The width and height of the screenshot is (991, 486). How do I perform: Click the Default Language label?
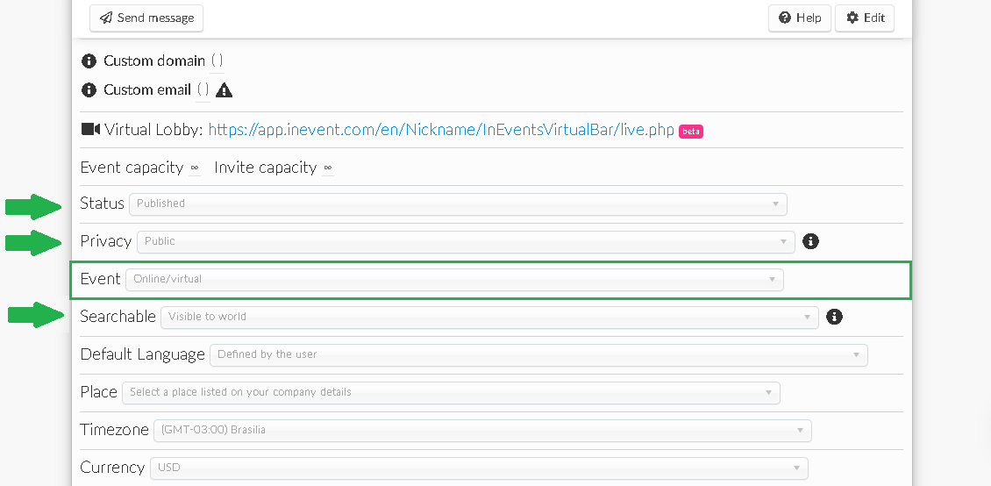[x=143, y=354]
